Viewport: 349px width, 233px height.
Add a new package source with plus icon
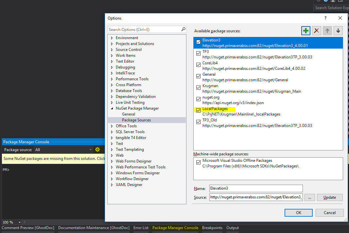(305, 31)
